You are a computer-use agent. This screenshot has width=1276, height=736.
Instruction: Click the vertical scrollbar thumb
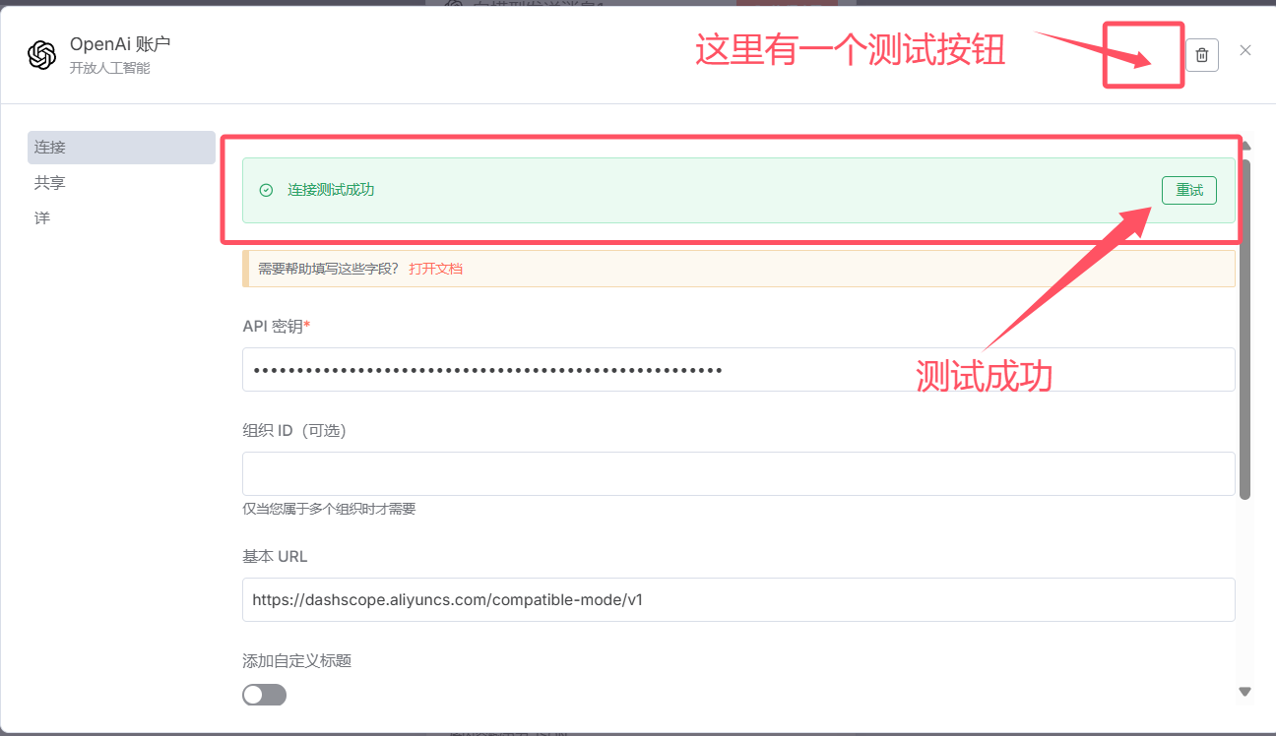1245,329
